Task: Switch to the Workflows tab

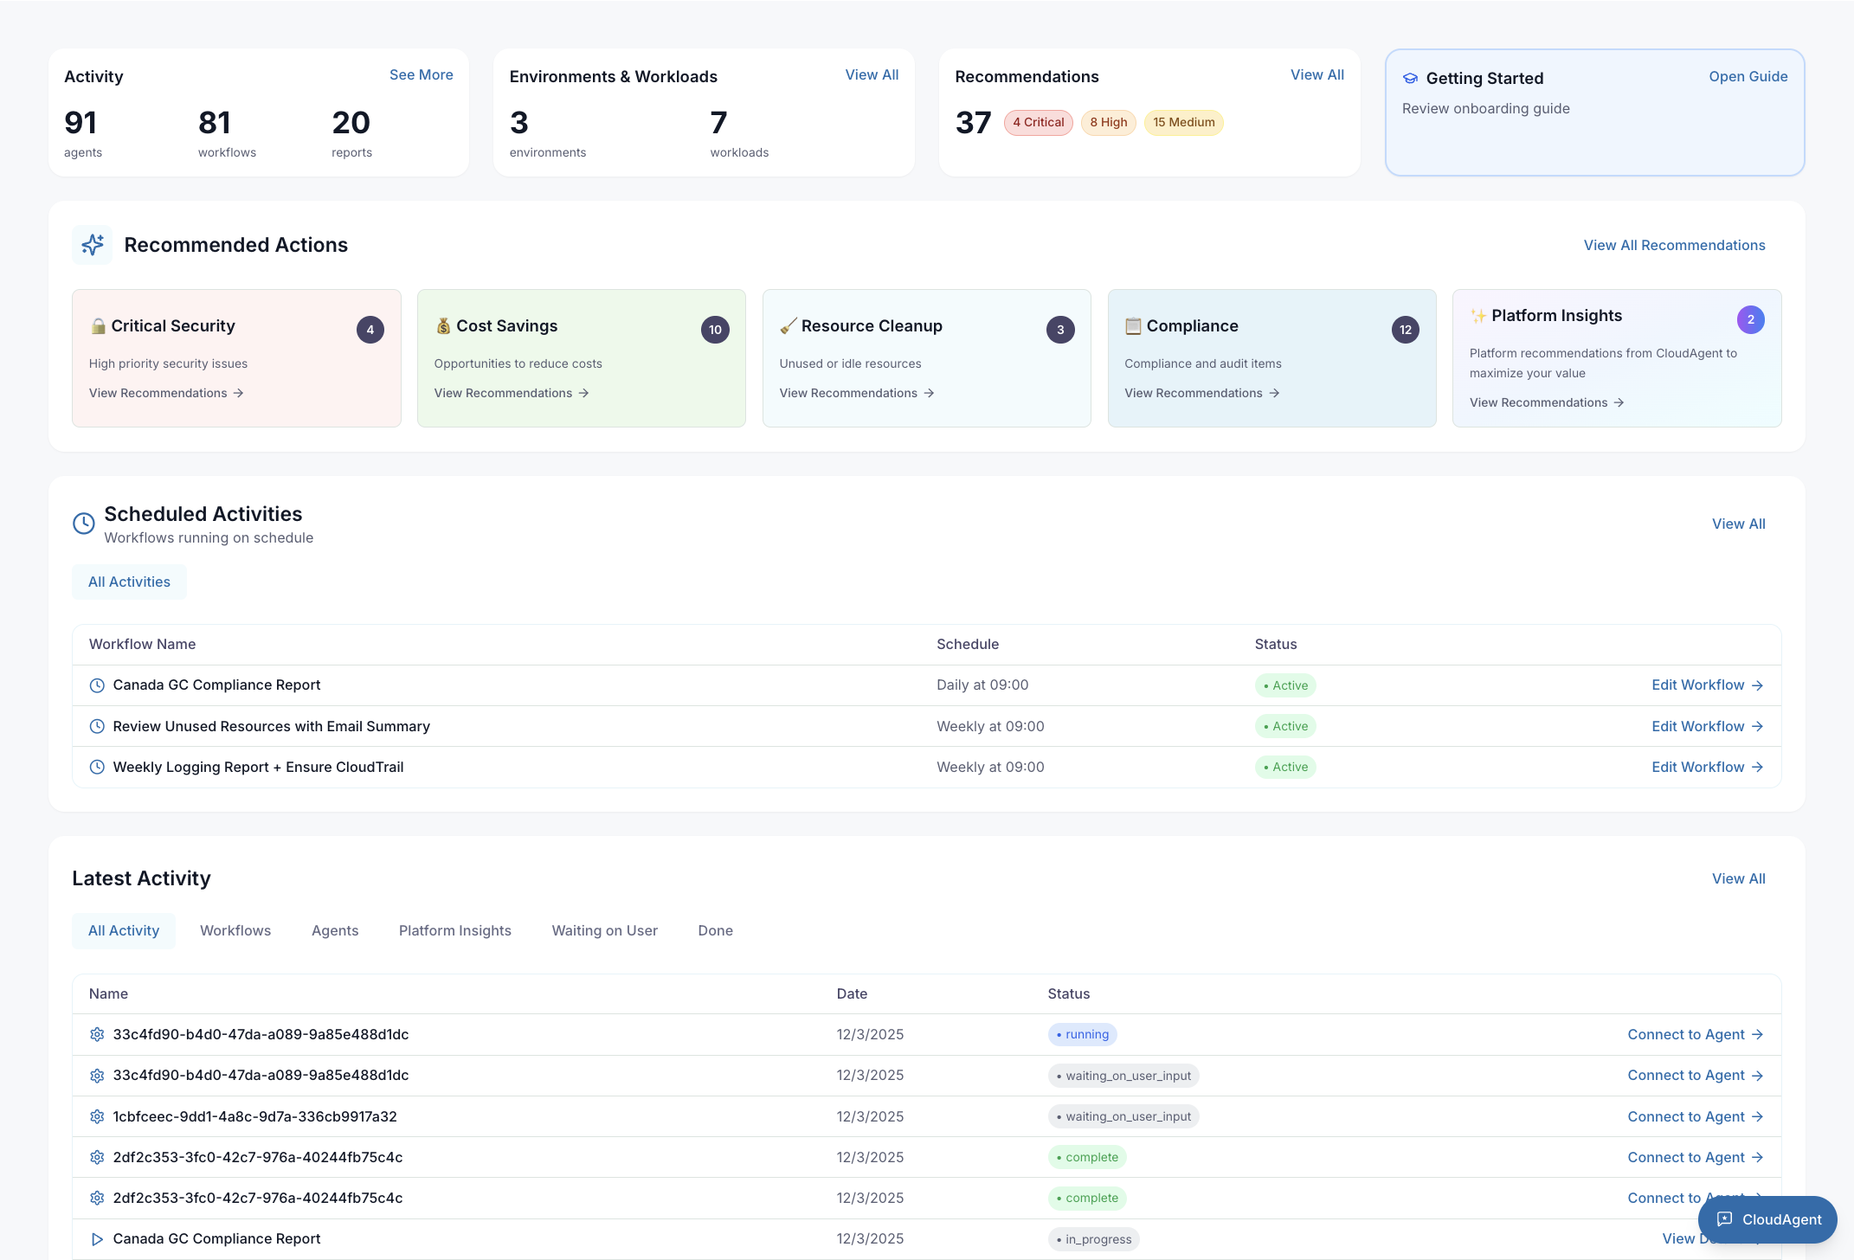Action: [235, 930]
